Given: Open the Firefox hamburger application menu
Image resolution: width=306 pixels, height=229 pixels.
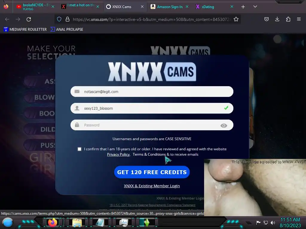Looking at the screenshot, I should 299,19.
